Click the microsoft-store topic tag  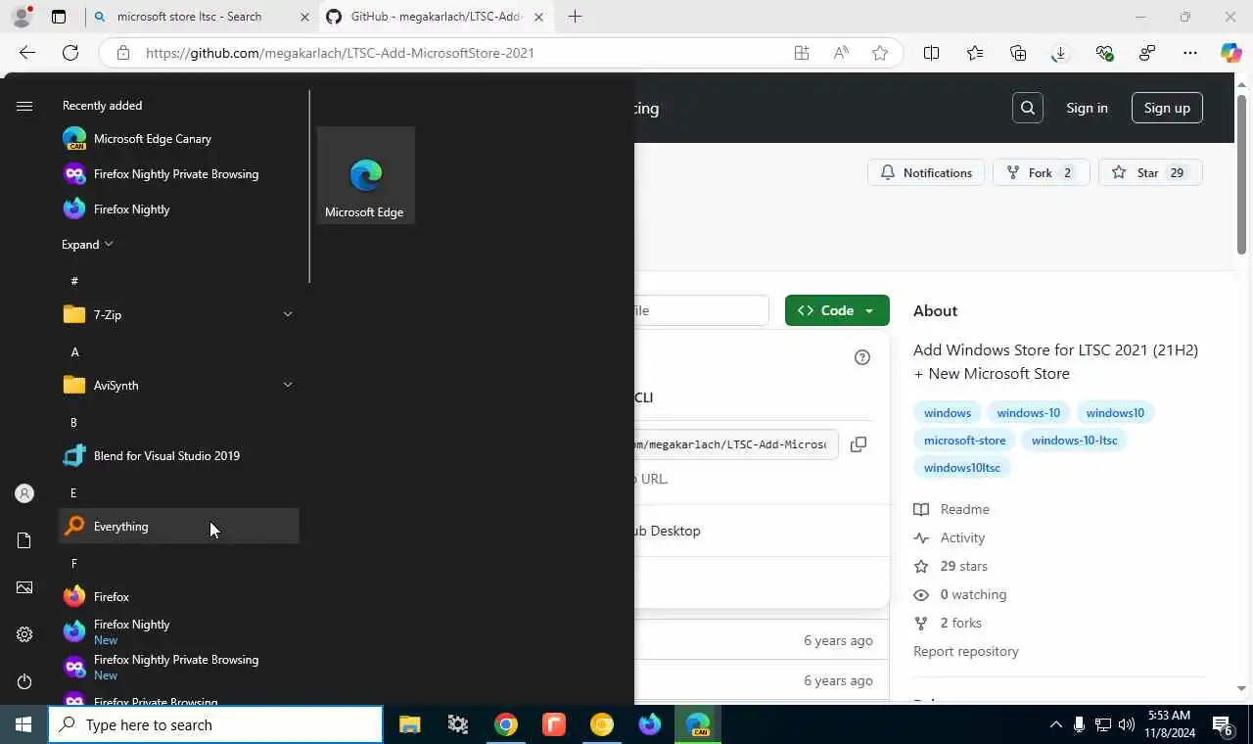(x=964, y=441)
